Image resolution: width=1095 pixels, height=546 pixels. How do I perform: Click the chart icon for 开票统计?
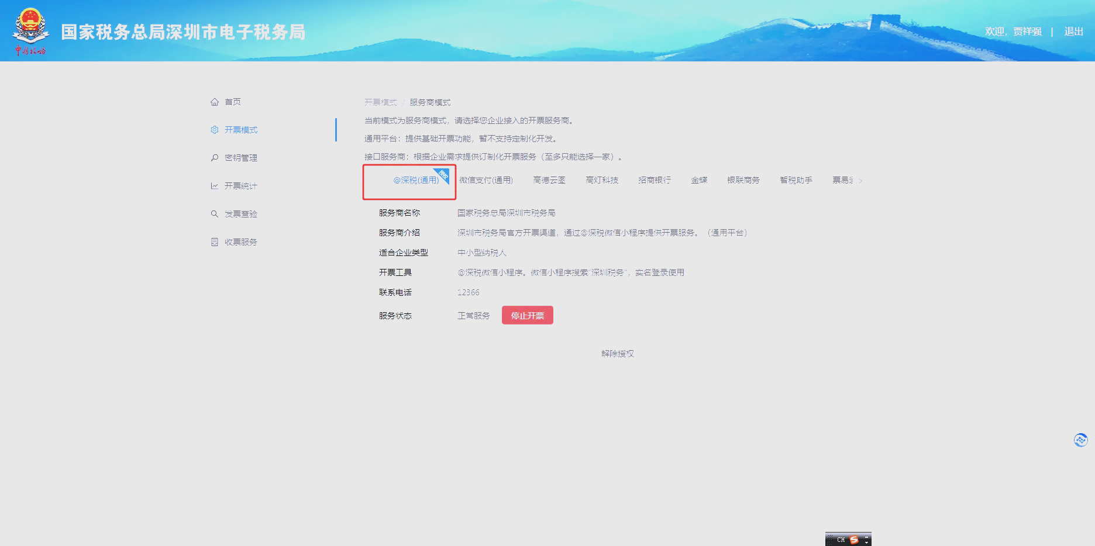coord(215,185)
